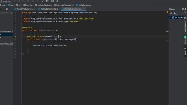Click the collapse-all icon in the project panel
This screenshot has width=187, height=105.
coord(1,9)
